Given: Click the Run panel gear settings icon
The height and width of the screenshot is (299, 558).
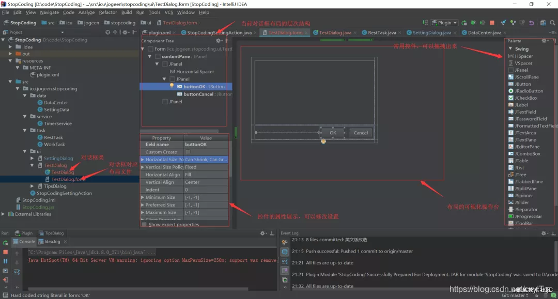Looking at the screenshot, I should [x=262, y=233].
